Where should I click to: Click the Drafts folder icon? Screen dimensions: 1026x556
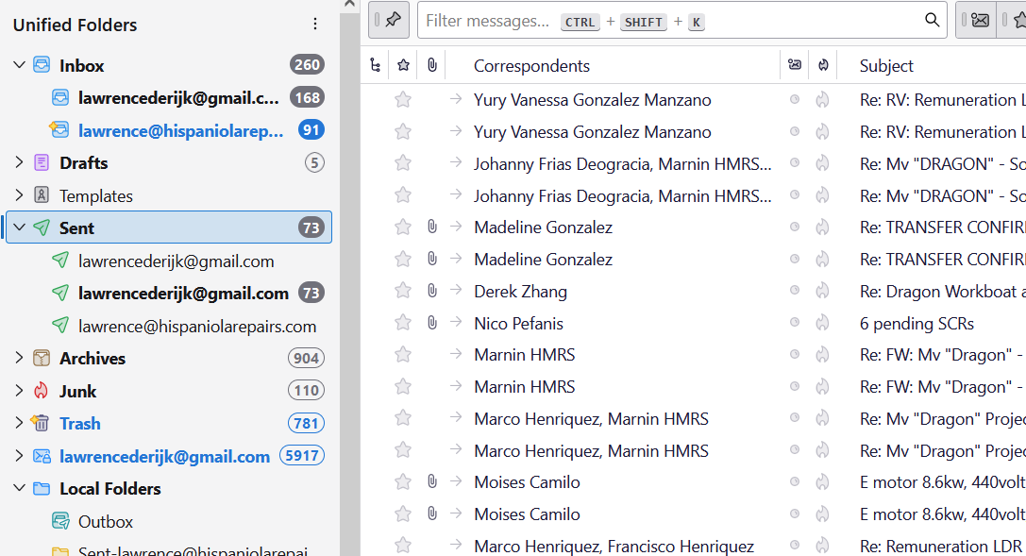42,162
